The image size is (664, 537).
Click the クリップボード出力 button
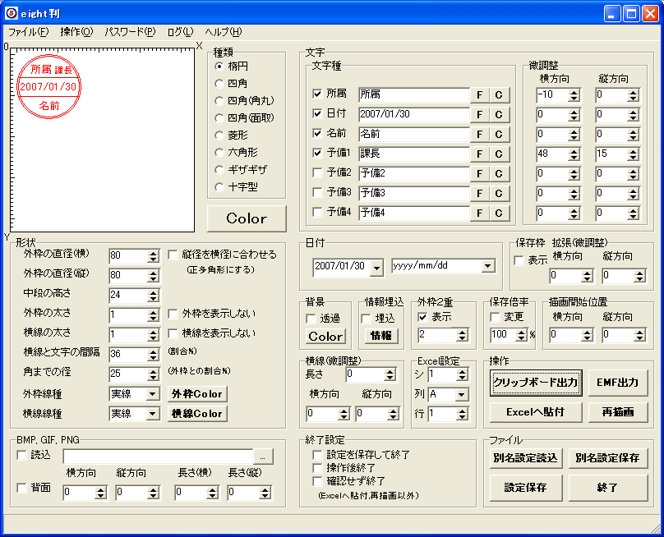pos(536,383)
